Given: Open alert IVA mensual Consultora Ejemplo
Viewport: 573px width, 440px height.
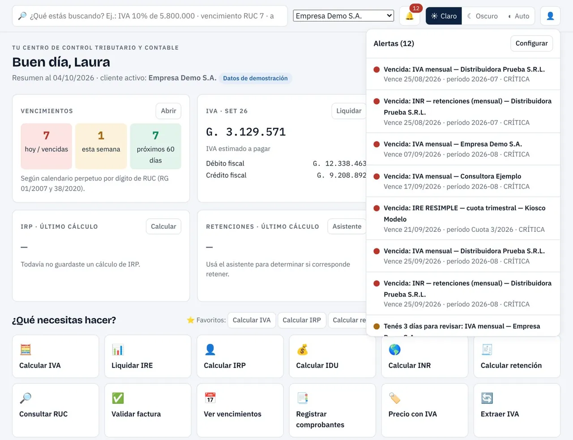Looking at the screenshot, I should [x=463, y=181].
